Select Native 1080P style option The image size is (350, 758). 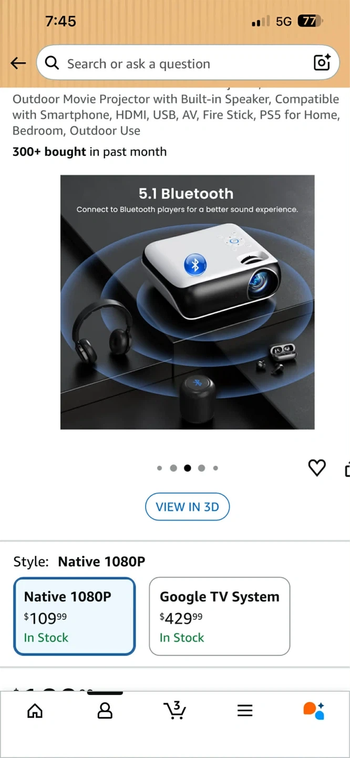(x=75, y=616)
